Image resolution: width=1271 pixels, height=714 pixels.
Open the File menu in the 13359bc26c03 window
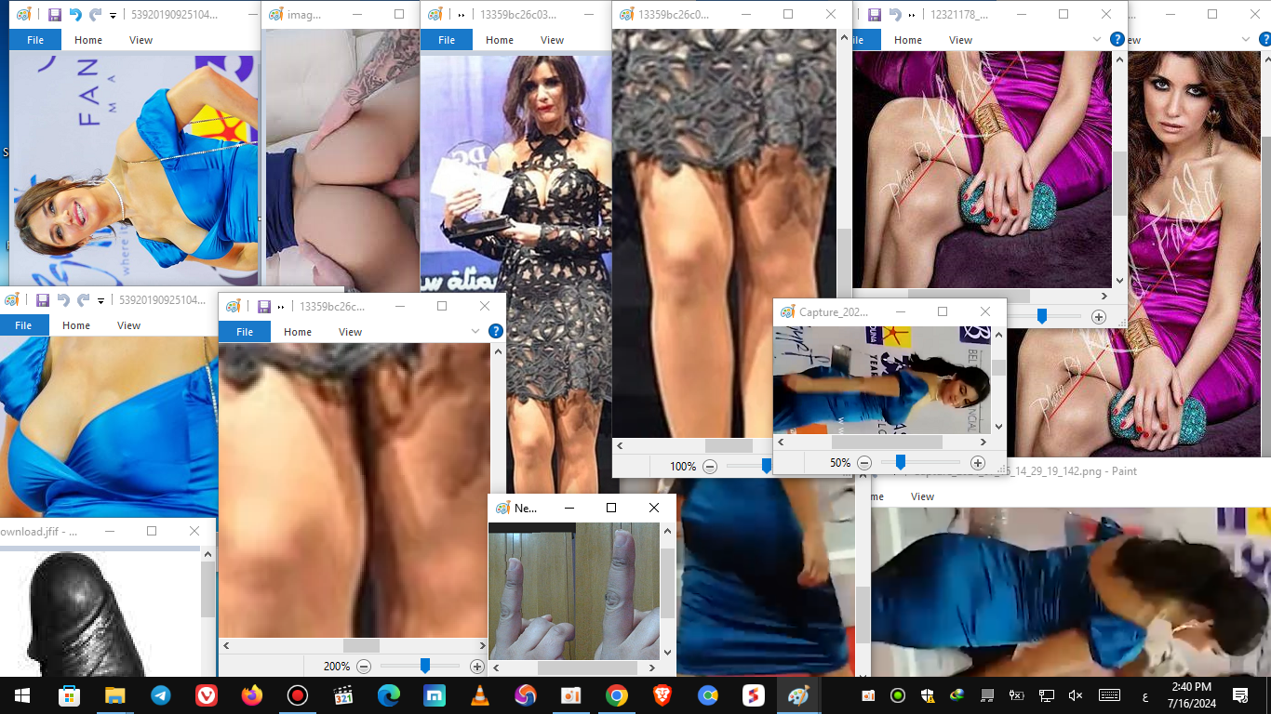[x=446, y=40]
